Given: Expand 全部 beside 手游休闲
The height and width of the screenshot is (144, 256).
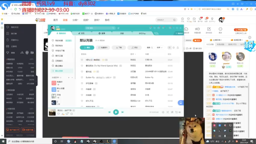Looking at the screenshot, I should click(x=31, y=109).
